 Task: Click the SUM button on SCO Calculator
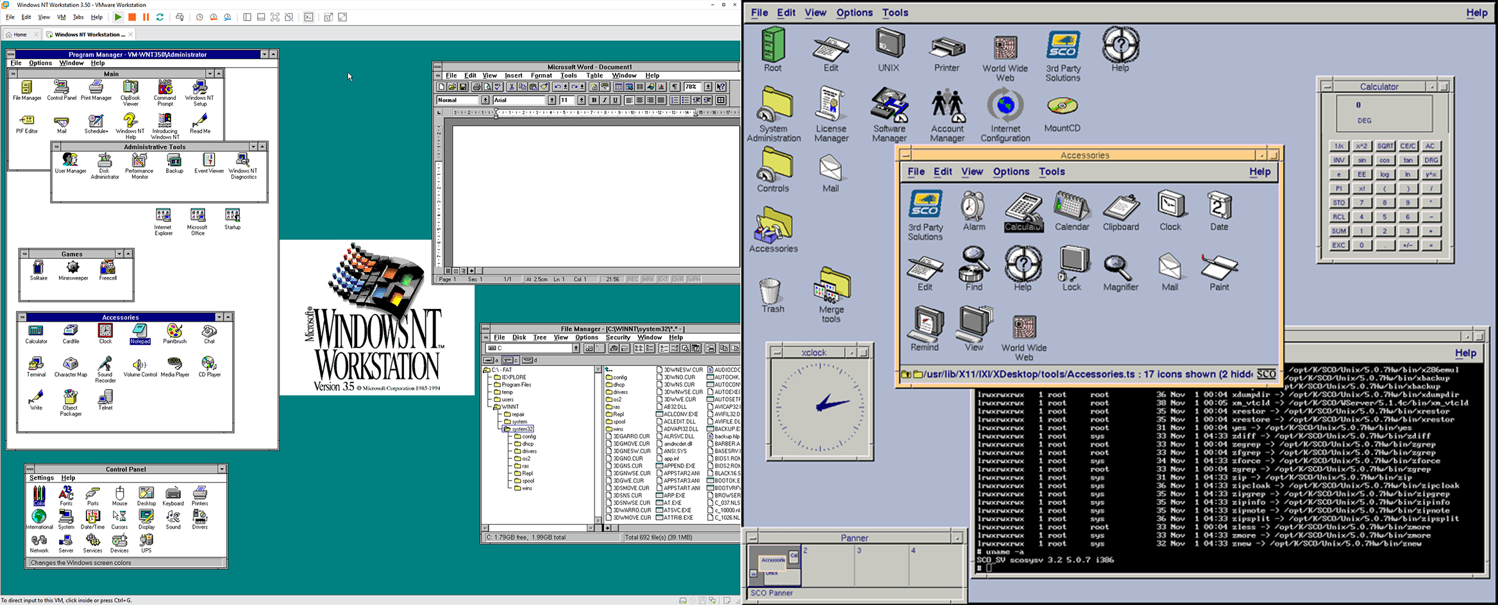click(x=1339, y=231)
